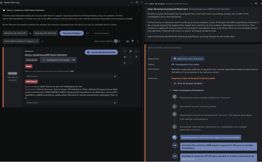Click the list view icon on the alert card
This screenshot has width=262, height=162.
click(136, 51)
